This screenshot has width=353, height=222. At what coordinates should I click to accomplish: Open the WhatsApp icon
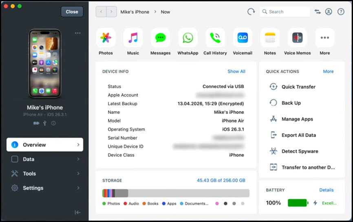click(188, 38)
